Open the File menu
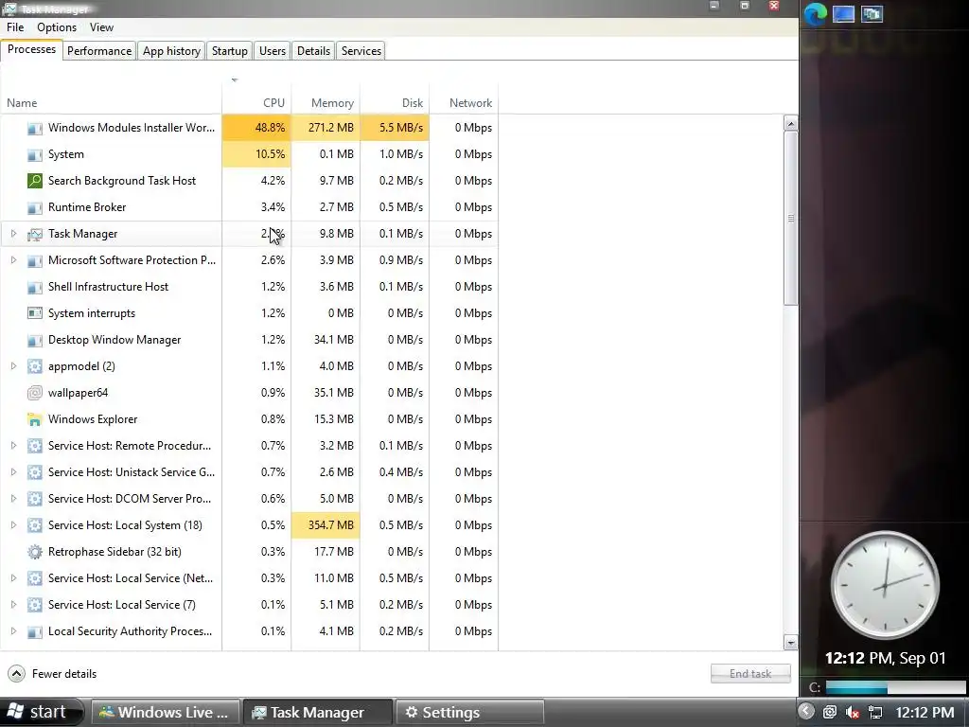Image resolution: width=969 pixels, height=727 pixels. tap(15, 27)
